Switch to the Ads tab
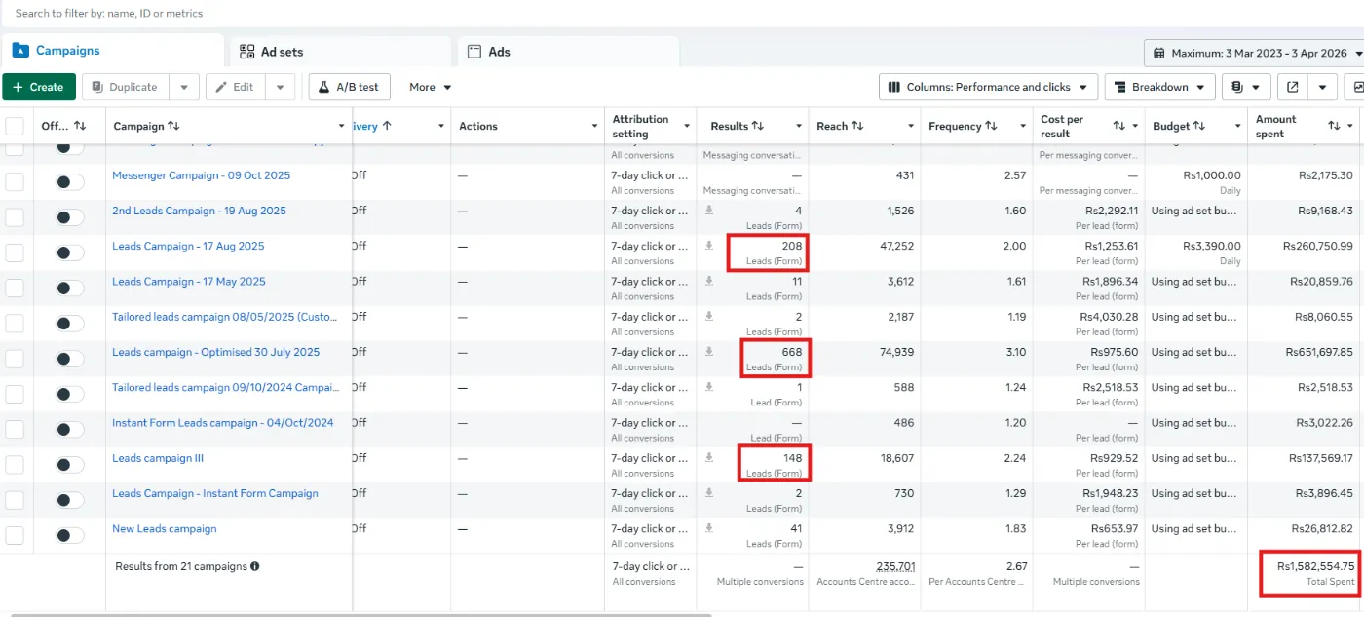 point(568,52)
